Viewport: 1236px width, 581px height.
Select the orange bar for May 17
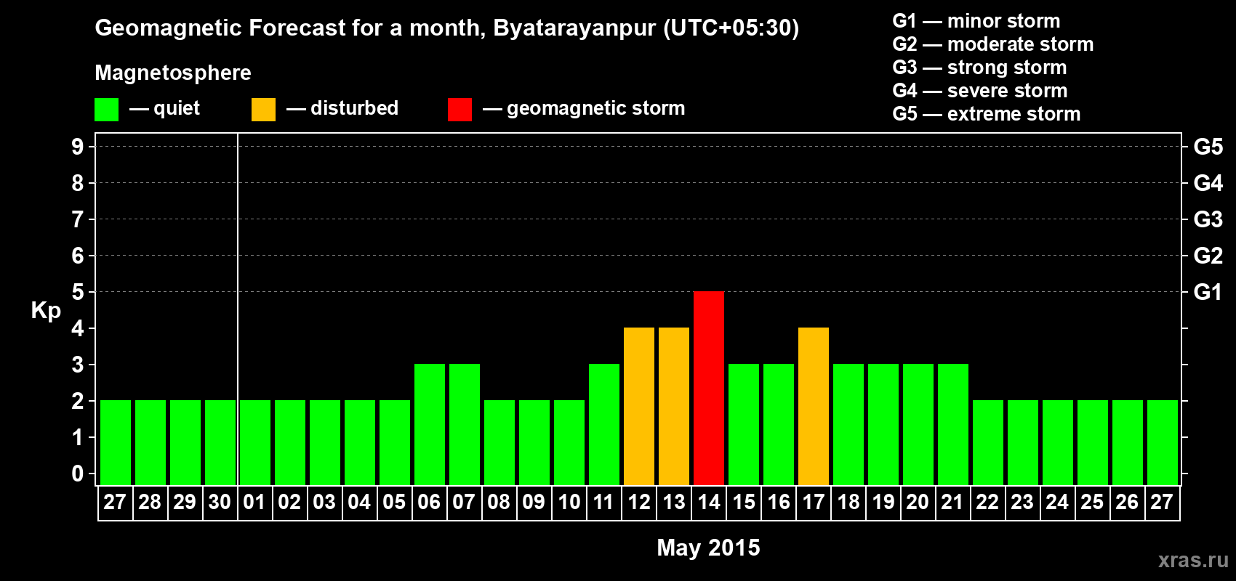click(x=814, y=406)
